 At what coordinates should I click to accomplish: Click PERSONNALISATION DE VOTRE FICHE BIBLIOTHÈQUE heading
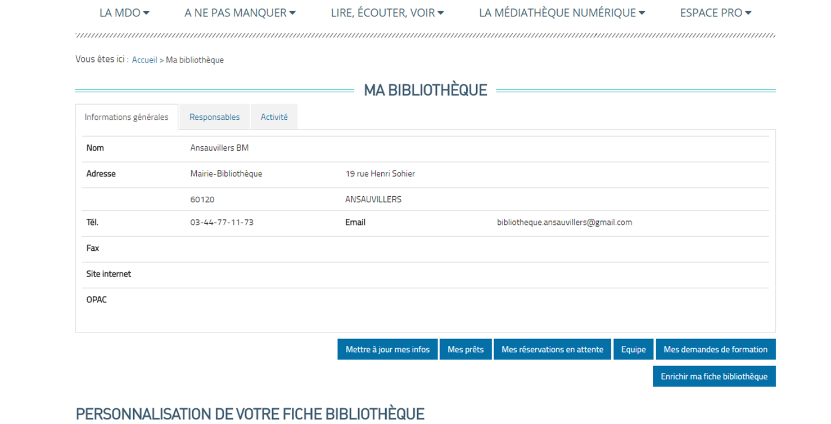[250, 413]
